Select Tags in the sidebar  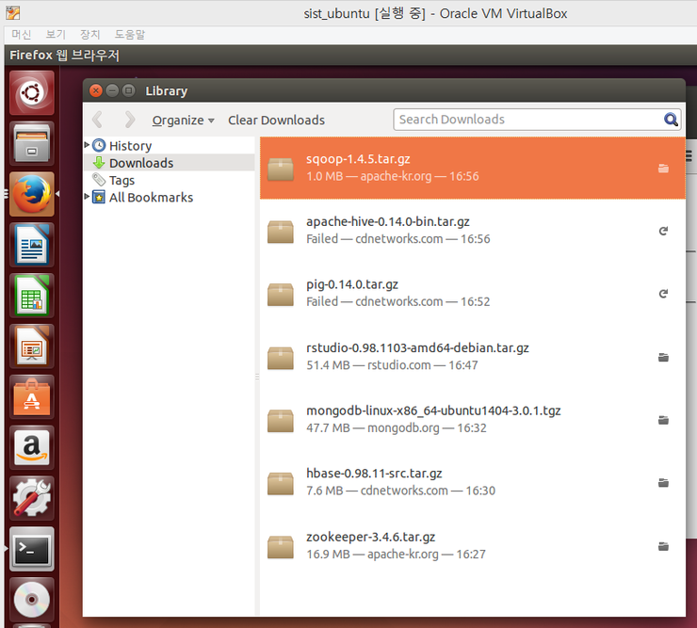tap(122, 180)
